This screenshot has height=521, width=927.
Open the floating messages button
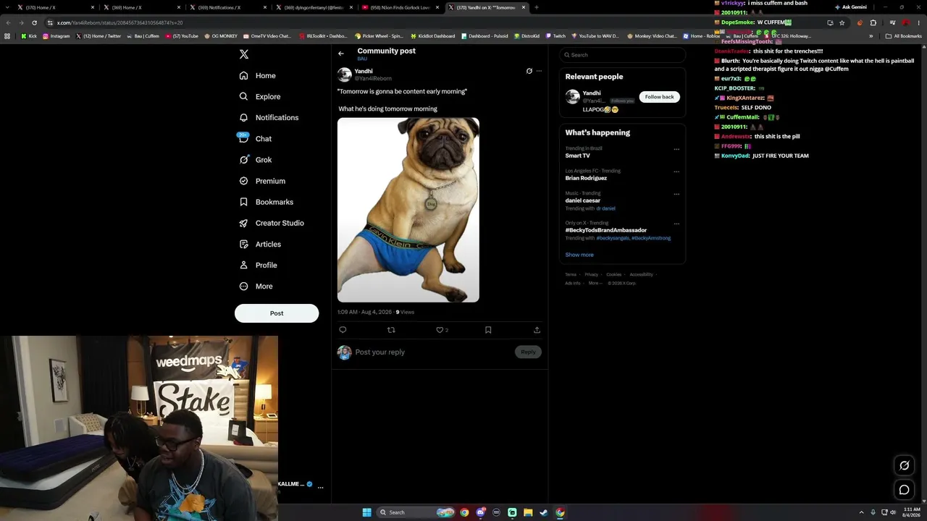click(904, 490)
